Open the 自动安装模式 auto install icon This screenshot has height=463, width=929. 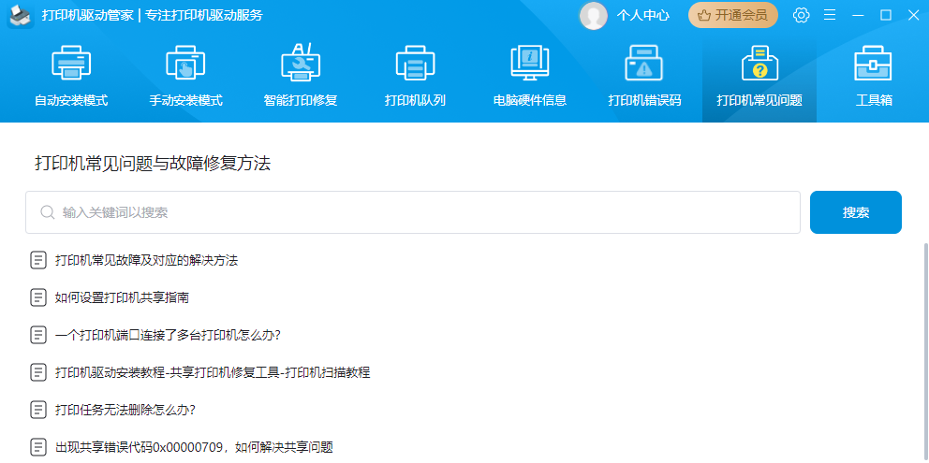tap(71, 65)
